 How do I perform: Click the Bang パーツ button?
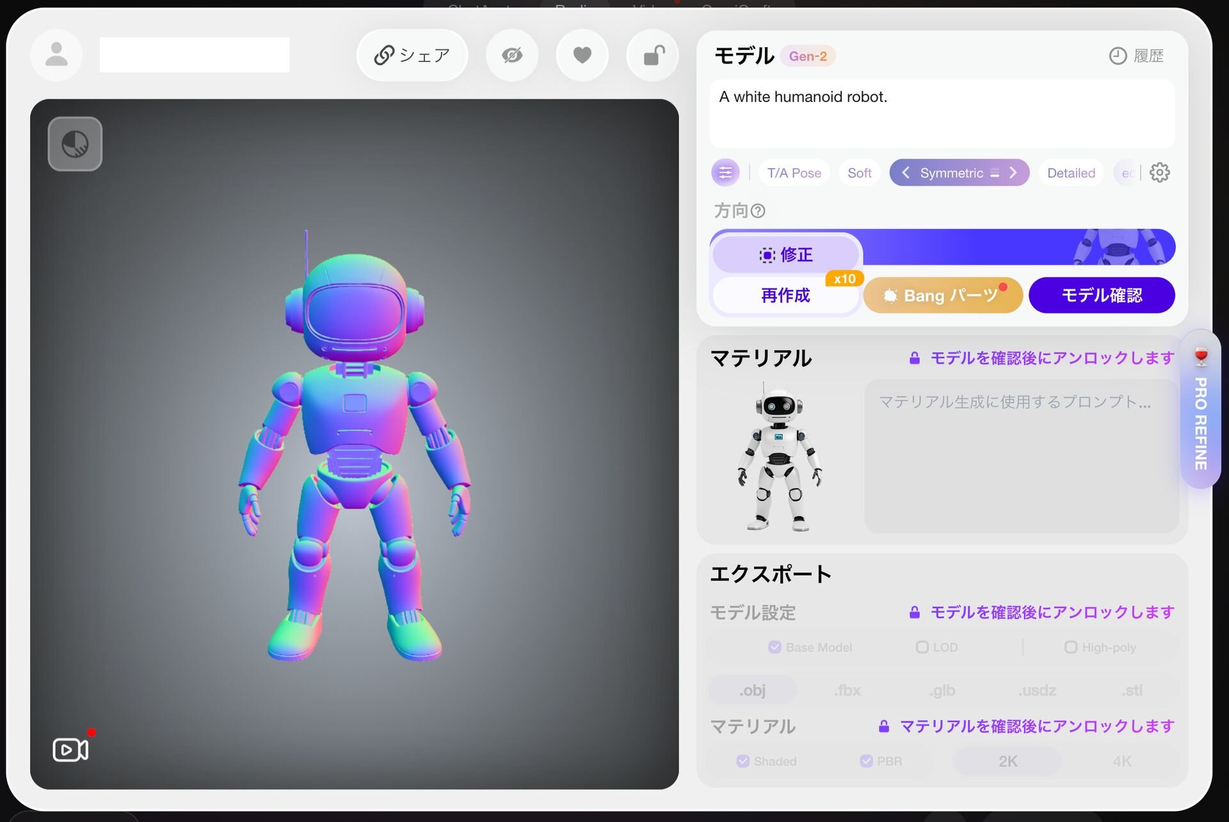point(942,296)
